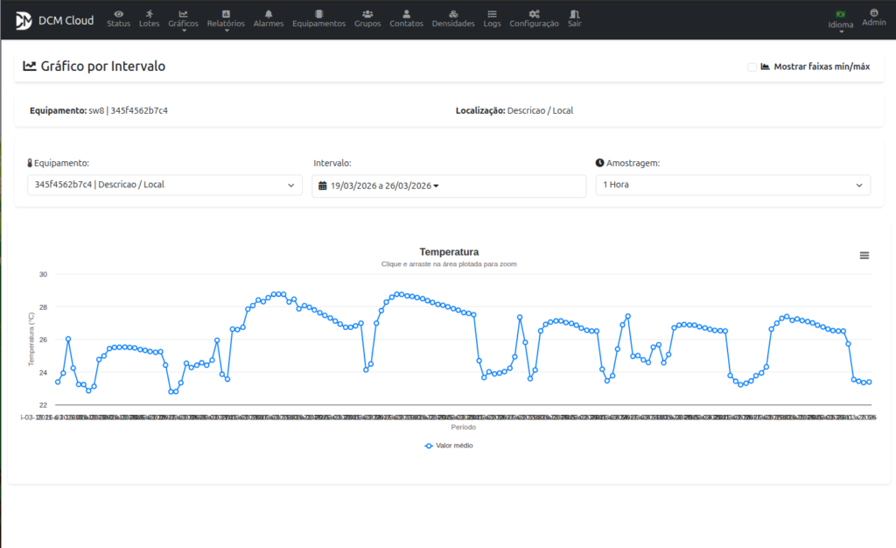Enable Mostrar faixas mín/máx checkbox
Viewport: 896px width, 548px height.
point(752,67)
